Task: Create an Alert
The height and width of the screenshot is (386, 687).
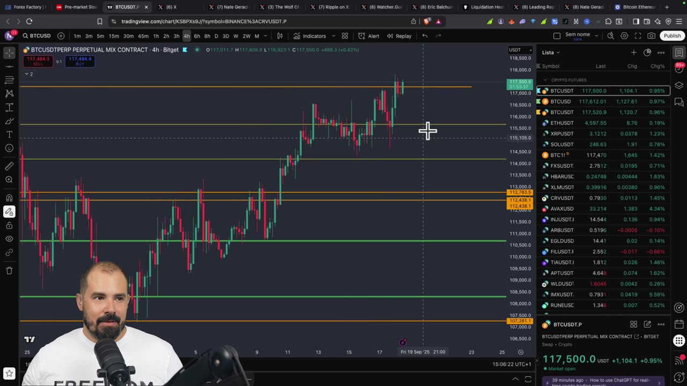Action: (369, 36)
